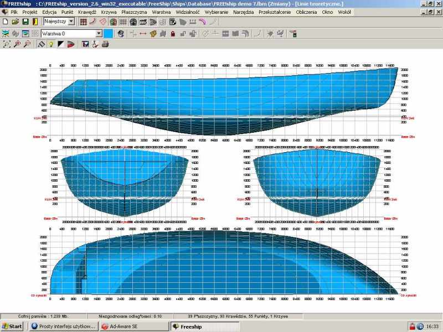Click the red double-arrow icon
Screen dimensions: 443x332
pos(142,33)
